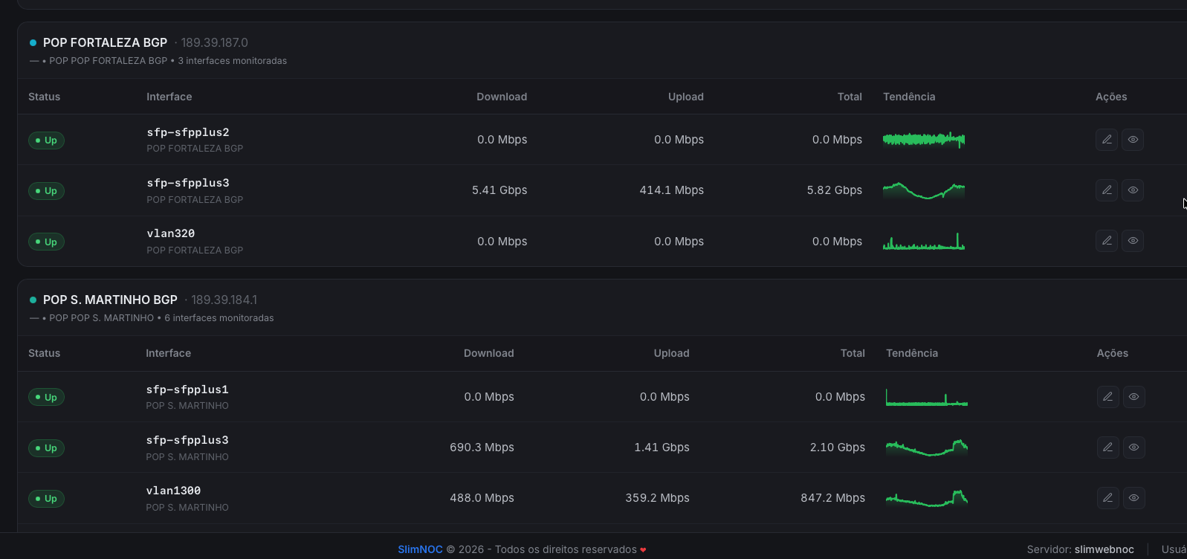Click the IP address 189.39.184.1

pos(224,300)
